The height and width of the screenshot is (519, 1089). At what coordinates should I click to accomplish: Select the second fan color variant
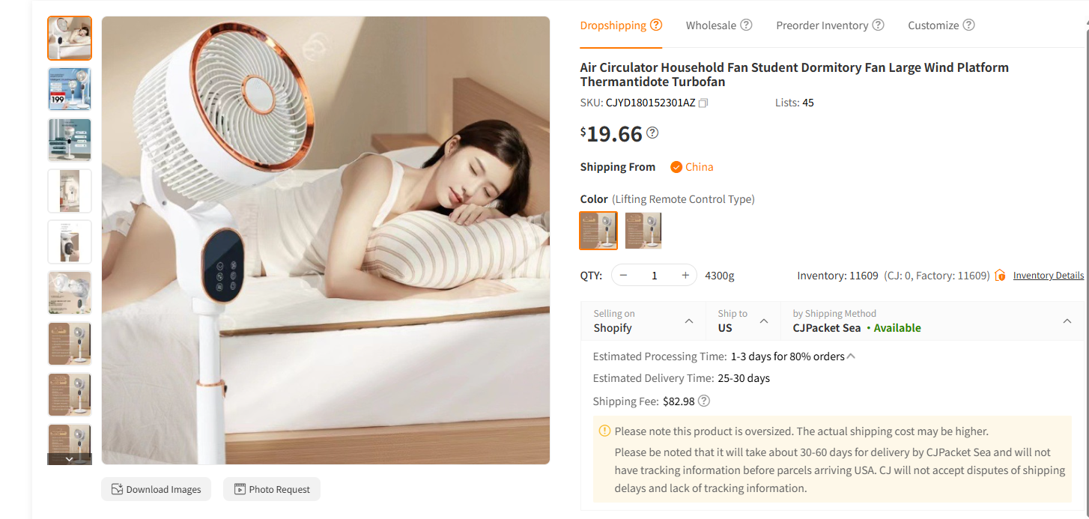coord(643,230)
